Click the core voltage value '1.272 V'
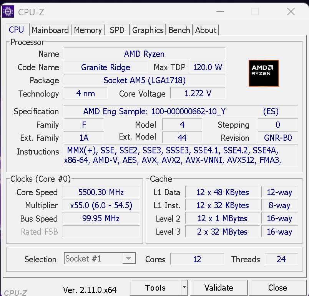This screenshot has width=309, height=296. click(x=198, y=93)
